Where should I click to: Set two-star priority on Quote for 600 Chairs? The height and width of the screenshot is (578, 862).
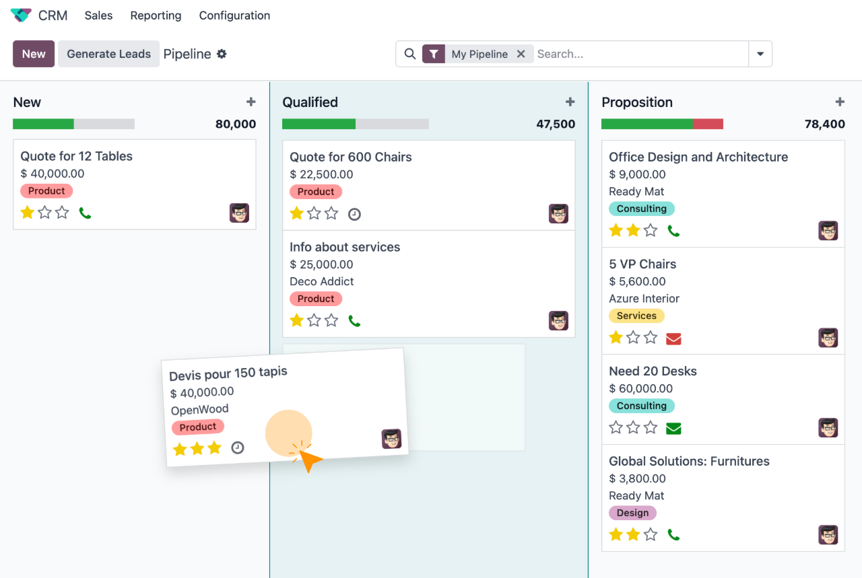(x=314, y=213)
